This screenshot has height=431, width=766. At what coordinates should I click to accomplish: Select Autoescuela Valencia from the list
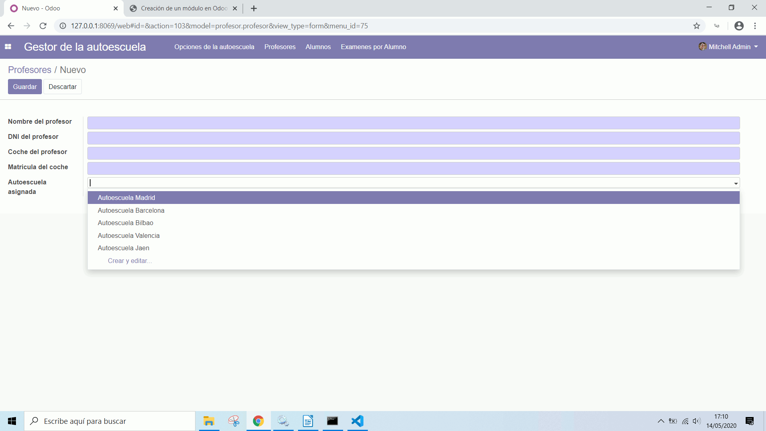tap(128, 235)
